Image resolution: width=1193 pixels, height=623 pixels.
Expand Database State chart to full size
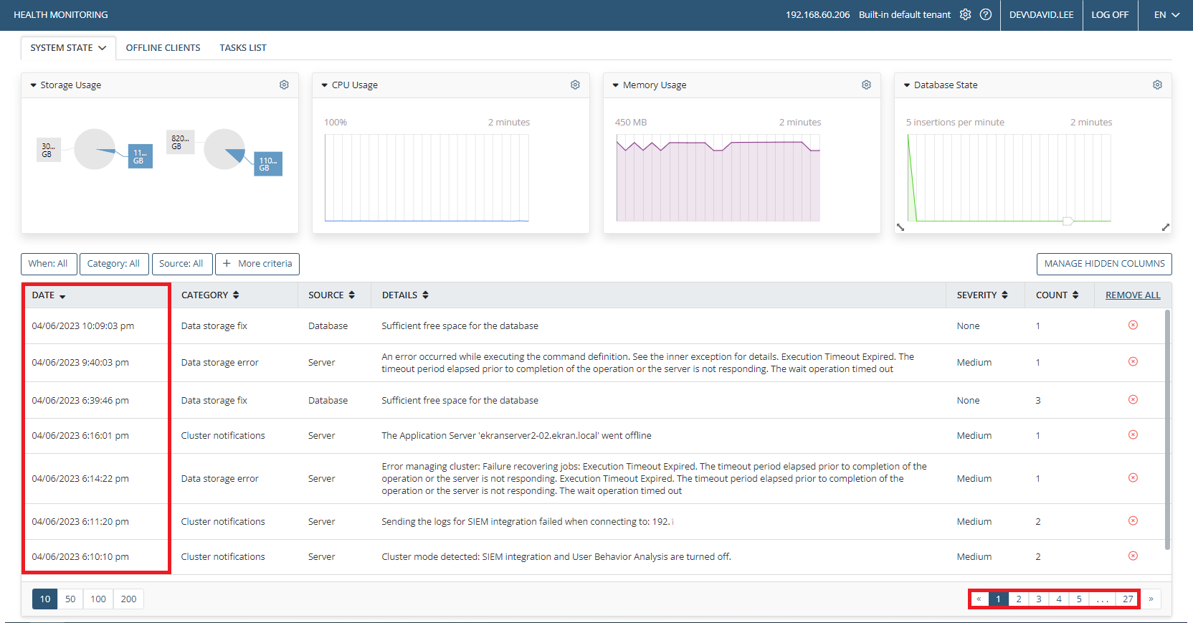tap(1166, 227)
